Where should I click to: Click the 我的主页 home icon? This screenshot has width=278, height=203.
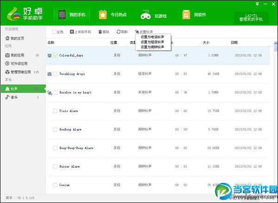pyautogui.click(x=7, y=38)
